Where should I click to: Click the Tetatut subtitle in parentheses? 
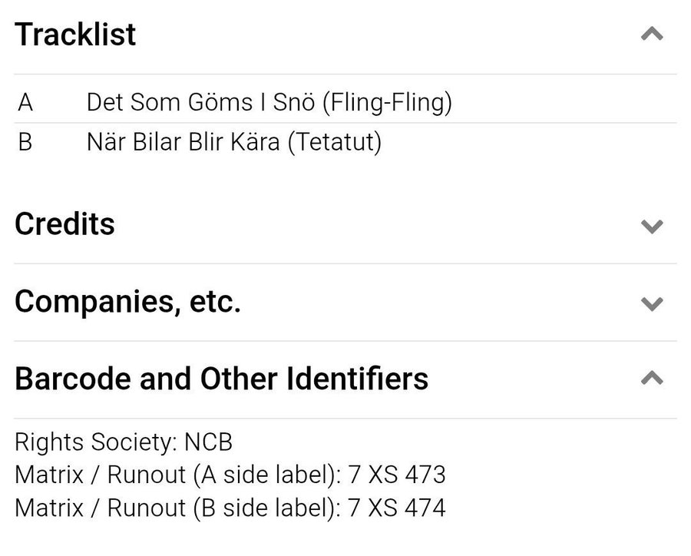pos(334,143)
